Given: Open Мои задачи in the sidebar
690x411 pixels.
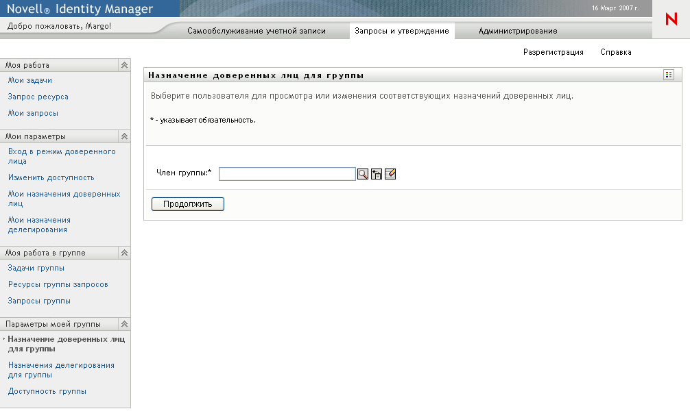Looking at the screenshot, I should tap(28, 80).
